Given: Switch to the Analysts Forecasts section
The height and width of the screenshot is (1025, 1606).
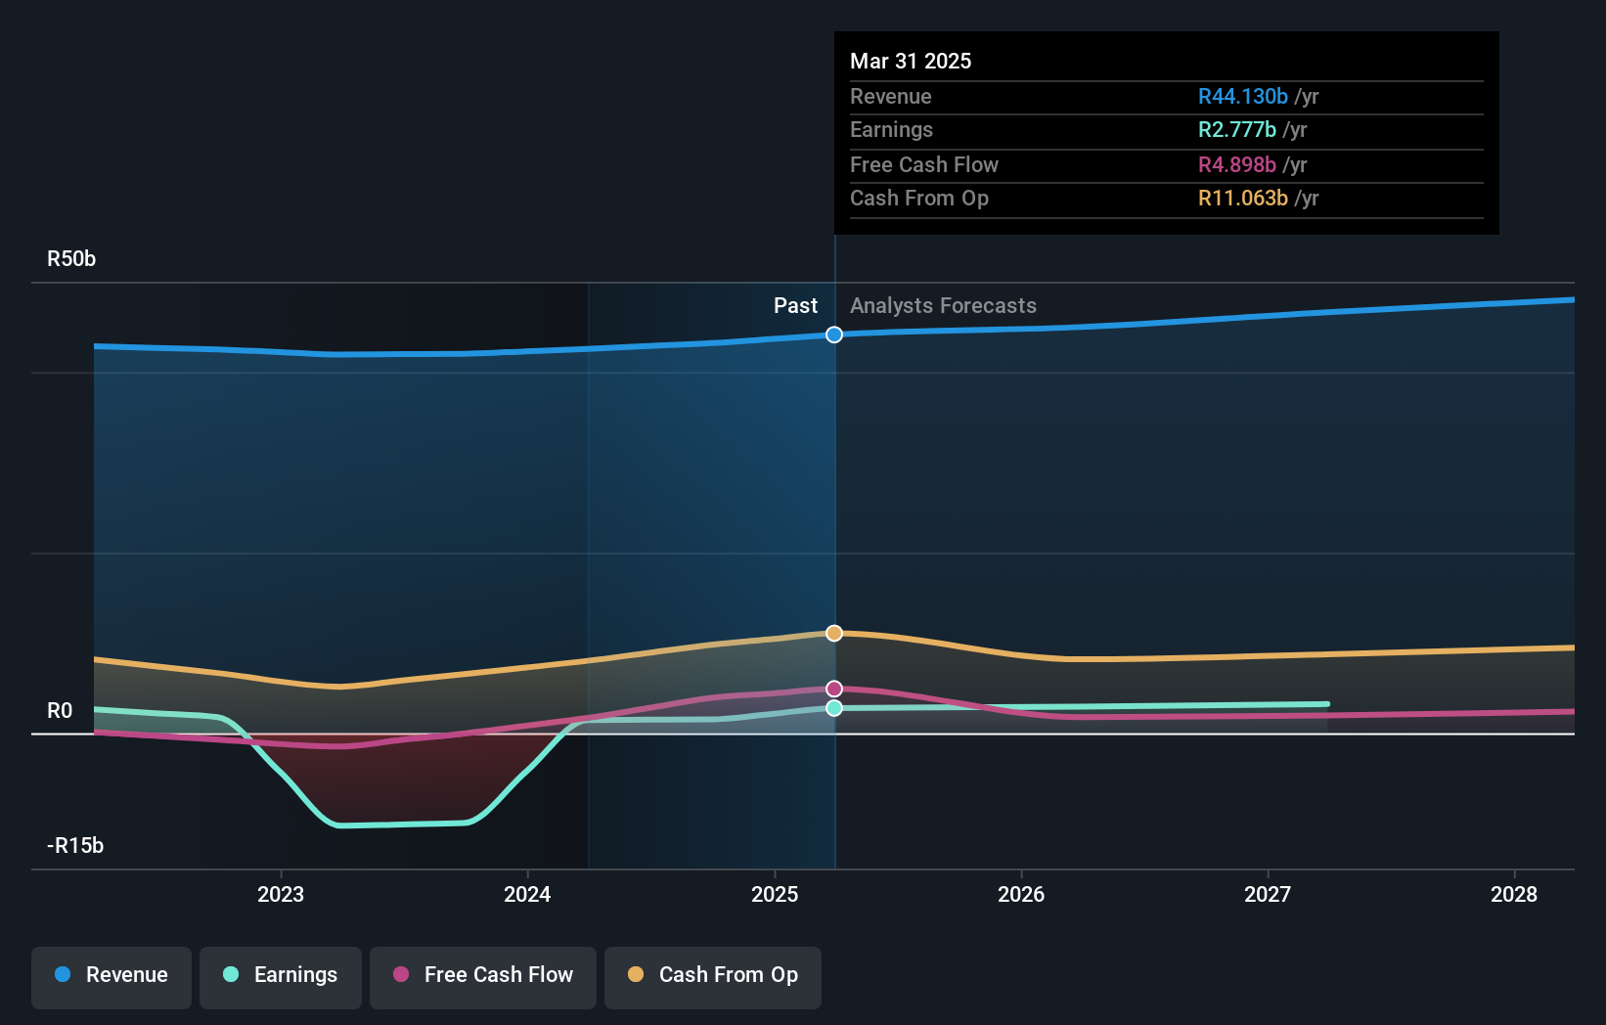Looking at the screenshot, I should point(942,305).
